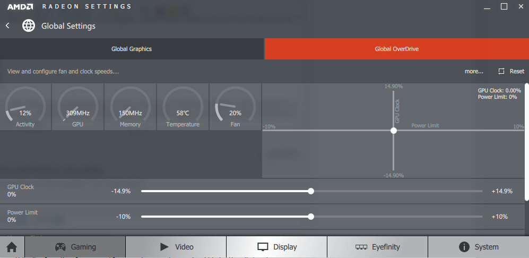Click the +10% Power Limit maximum label
Viewport: 529px width, 258px height.
500,217
